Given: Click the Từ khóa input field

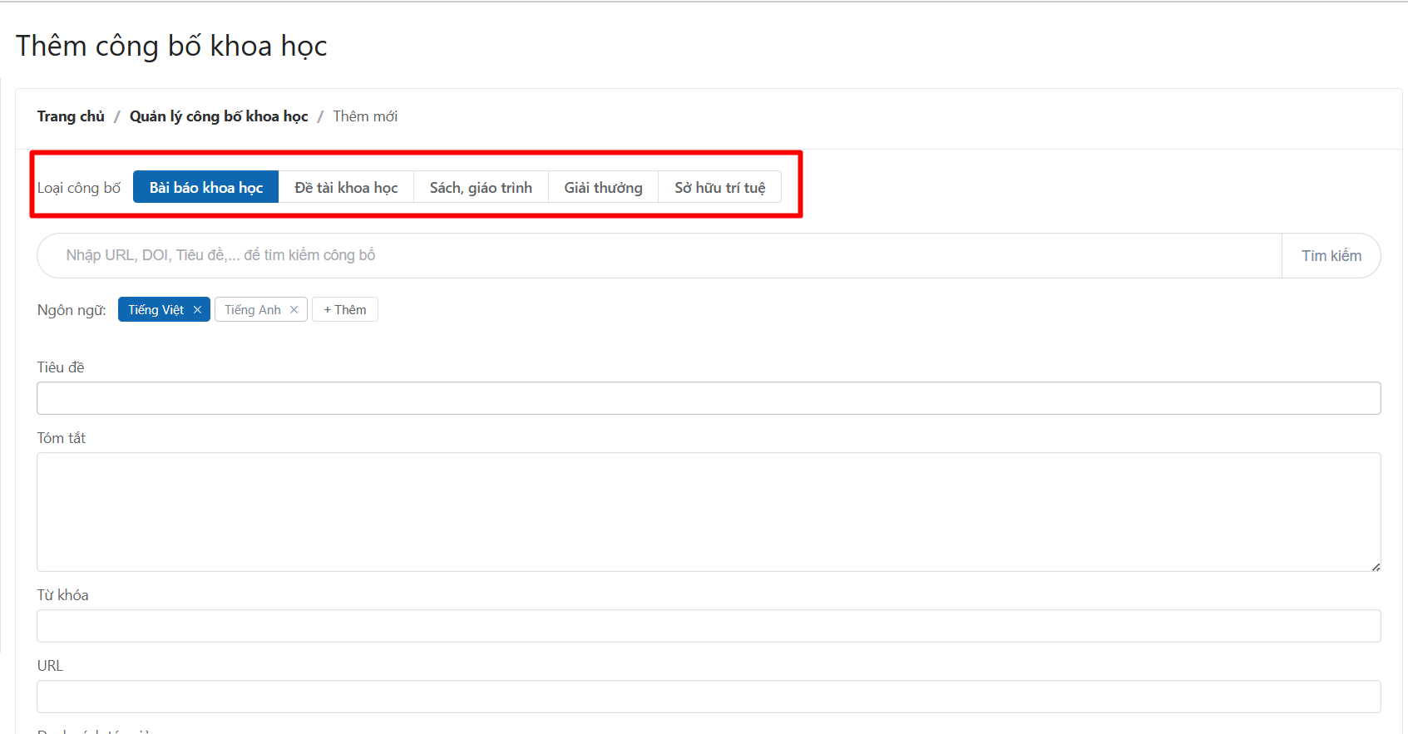Looking at the screenshot, I should click(x=709, y=626).
